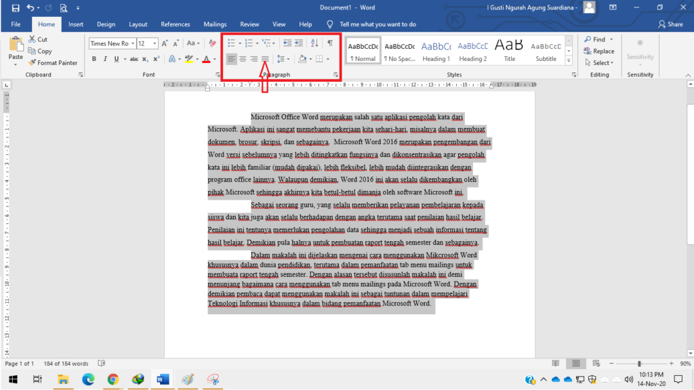Toggle left alignment
The image size is (694, 390).
coord(231,59)
